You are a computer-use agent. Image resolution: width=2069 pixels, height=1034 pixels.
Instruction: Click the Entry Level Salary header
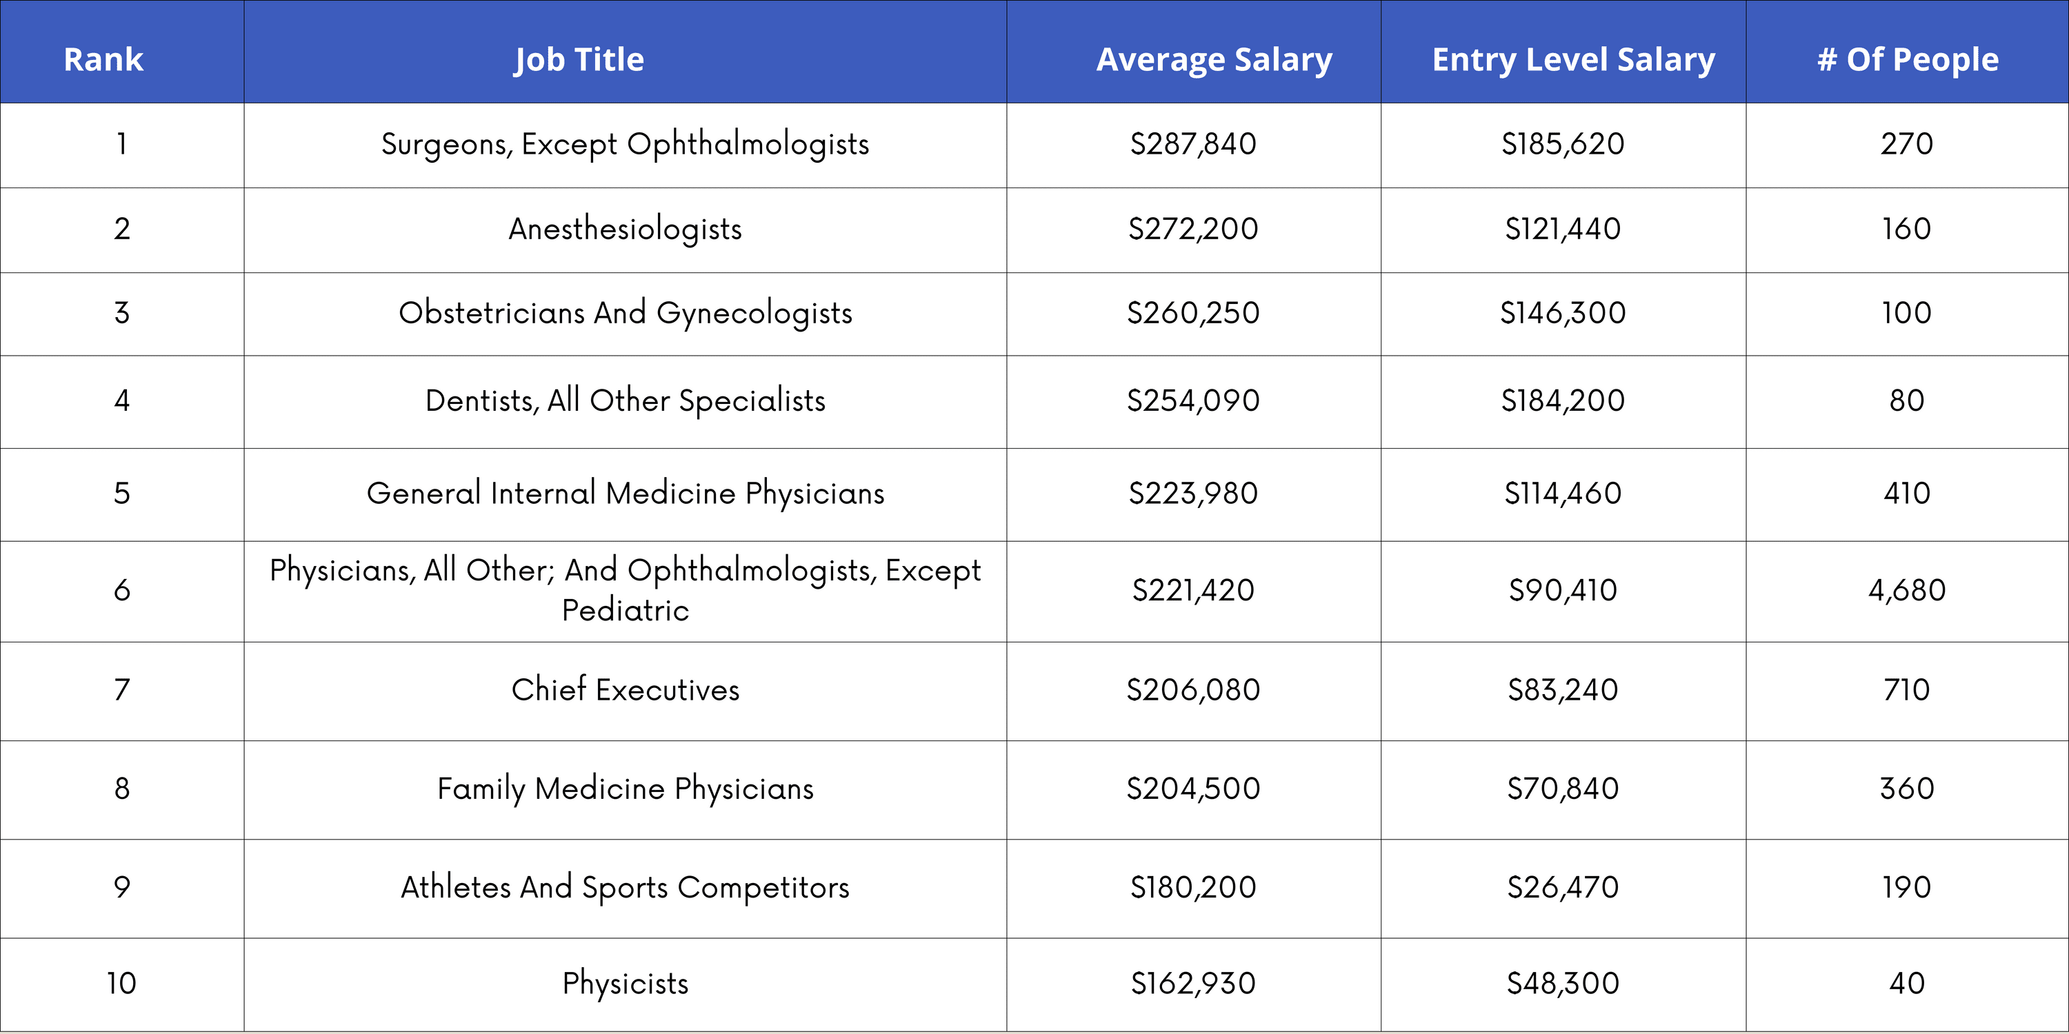[x=1572, y=59]
